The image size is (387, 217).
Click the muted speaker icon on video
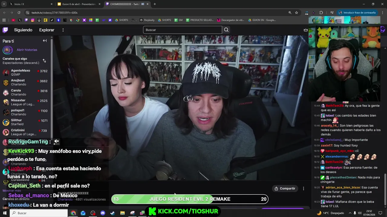click(x=56, y=141)
